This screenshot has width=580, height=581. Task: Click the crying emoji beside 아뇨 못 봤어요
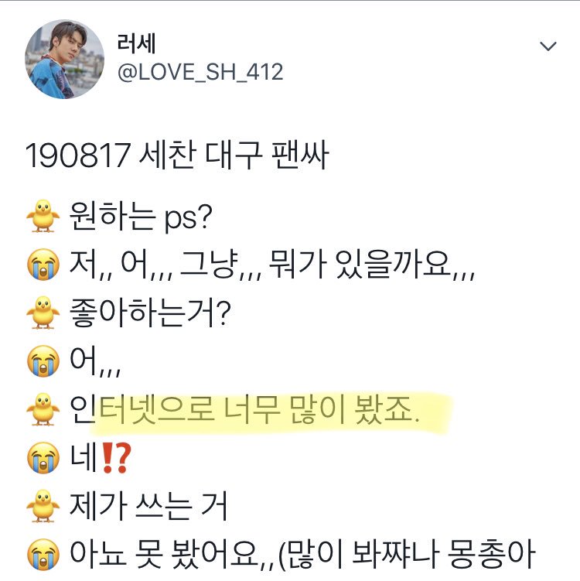(43, 555)
